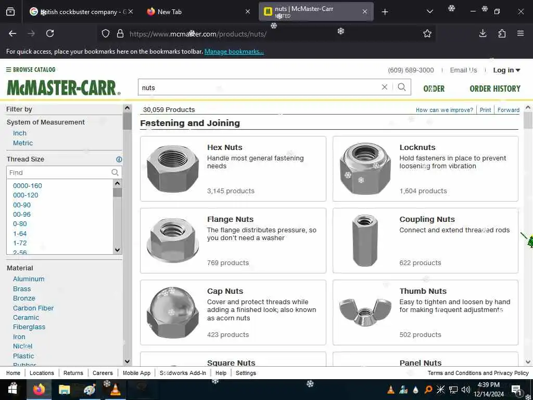Open the Hex Nuts category card
This screenshot has height=400, width=533.
click(233, 169)
